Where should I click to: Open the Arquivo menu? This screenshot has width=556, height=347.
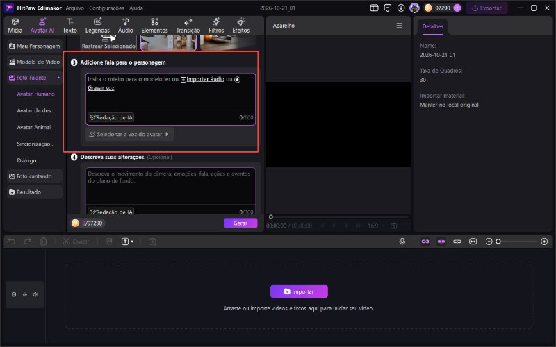pyautogui.click(x=75, y=8)
